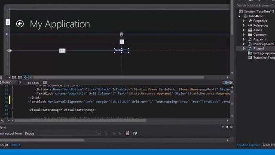Click the designer horizontal scrollbar
This screenshot has height=155, width=275.
pyautogui.click(x=119, y=77)
